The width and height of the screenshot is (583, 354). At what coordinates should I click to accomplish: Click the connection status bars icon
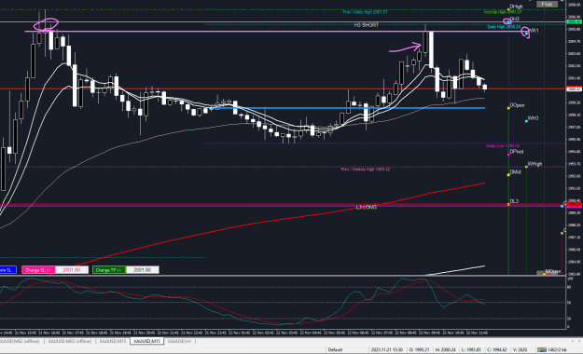coord(542,349)
